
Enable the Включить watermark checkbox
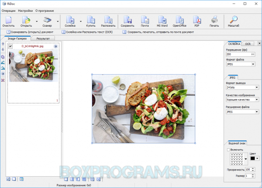click(228, 150)
